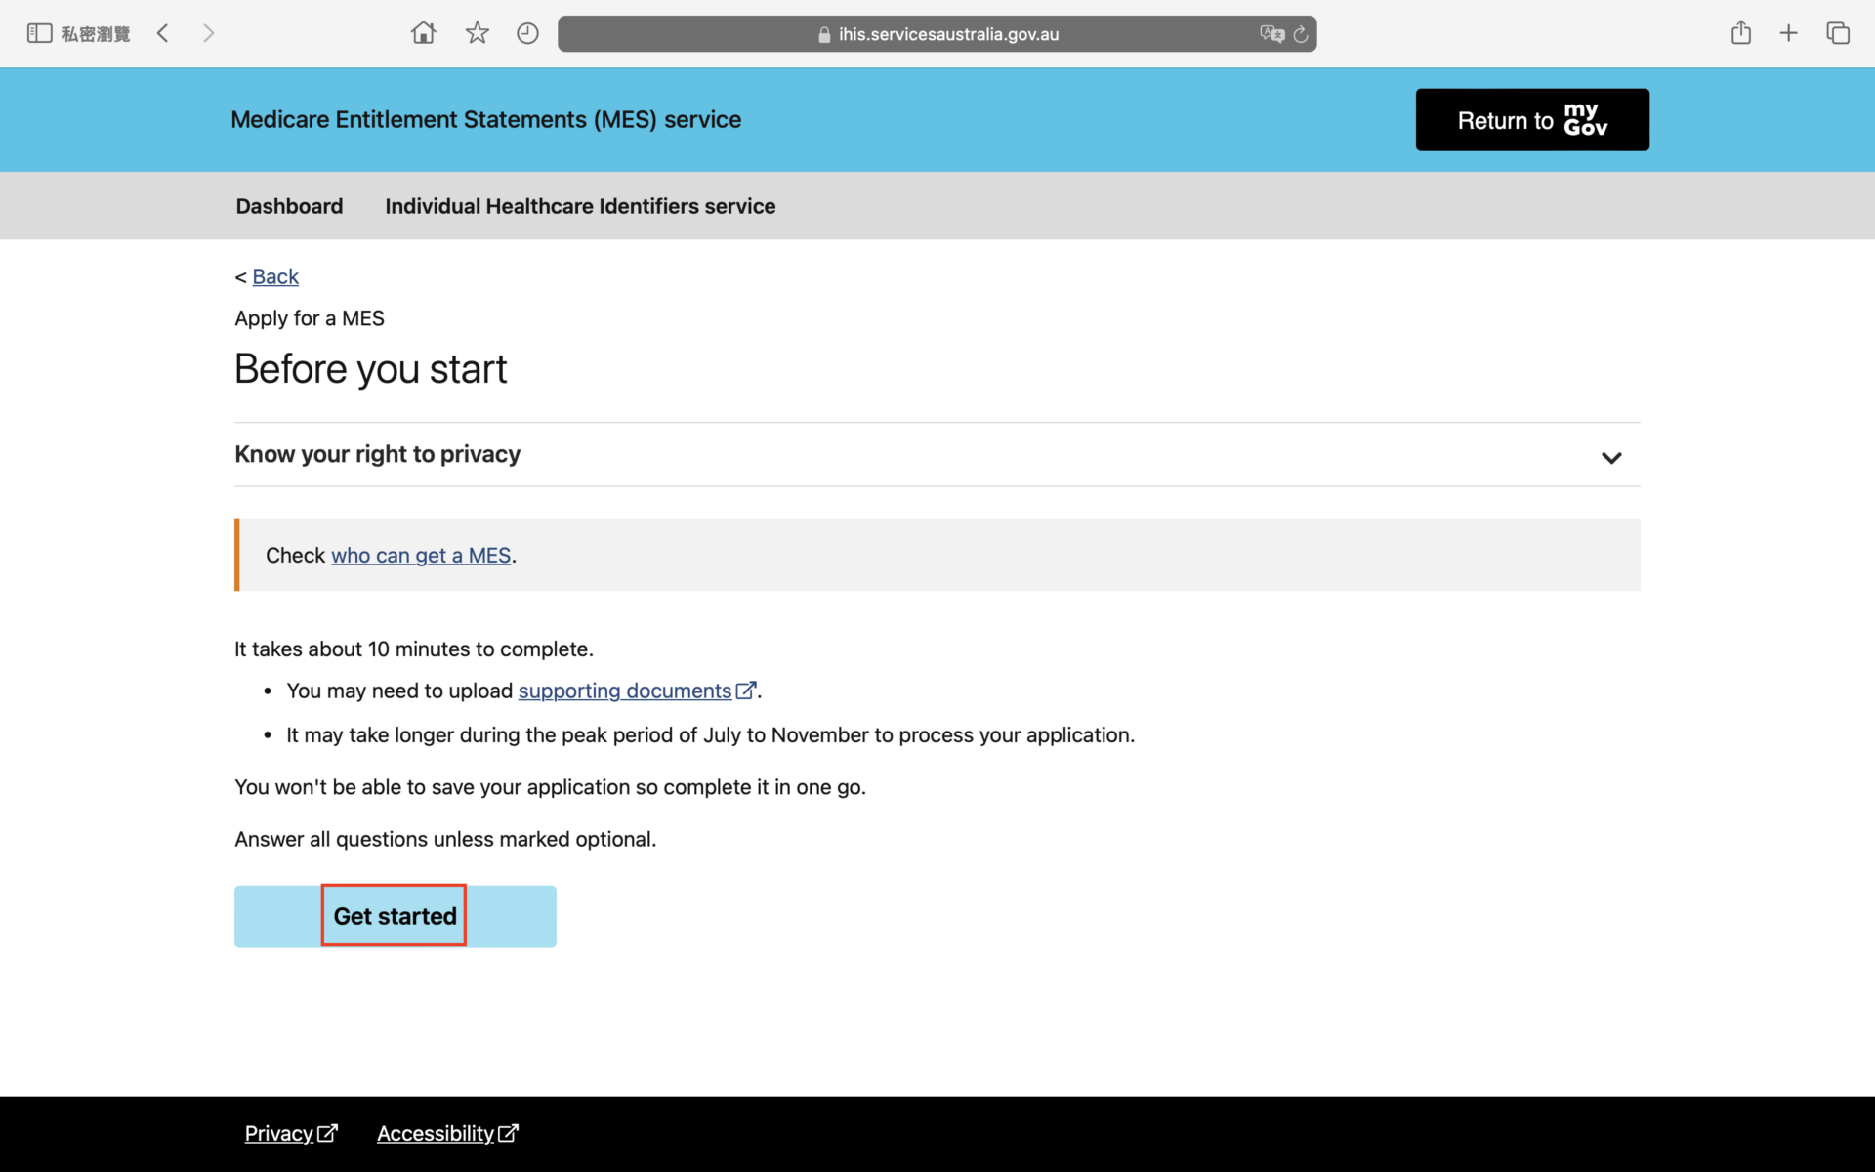Click the browser forward arrow
Viewport: 1875px width, 1172px height.
pyautogui.click(x=208, y=34)
